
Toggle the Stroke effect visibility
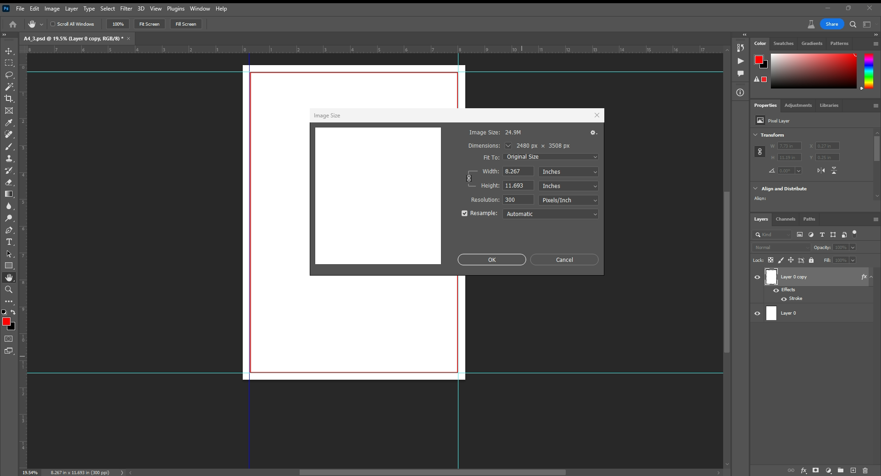click(x=784, y=299)
